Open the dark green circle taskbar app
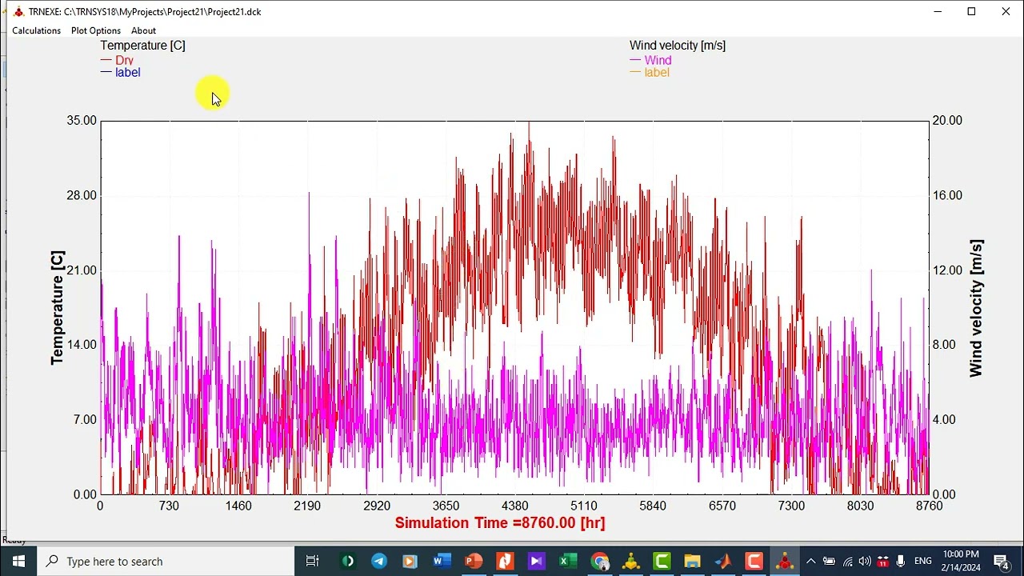This screenshot has height=576, width=1024. click(348, 561)
